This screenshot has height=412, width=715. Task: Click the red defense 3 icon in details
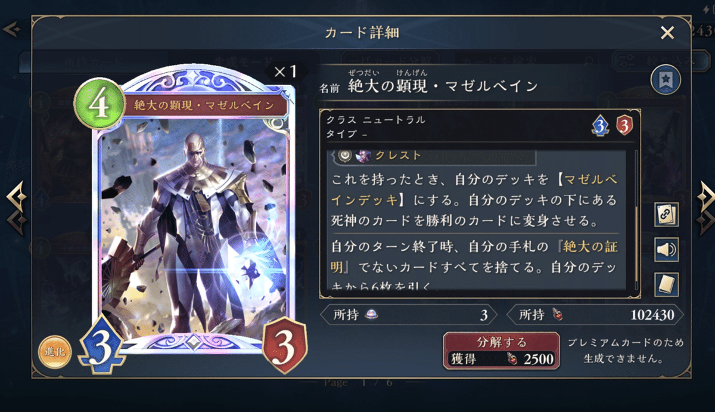624,125
